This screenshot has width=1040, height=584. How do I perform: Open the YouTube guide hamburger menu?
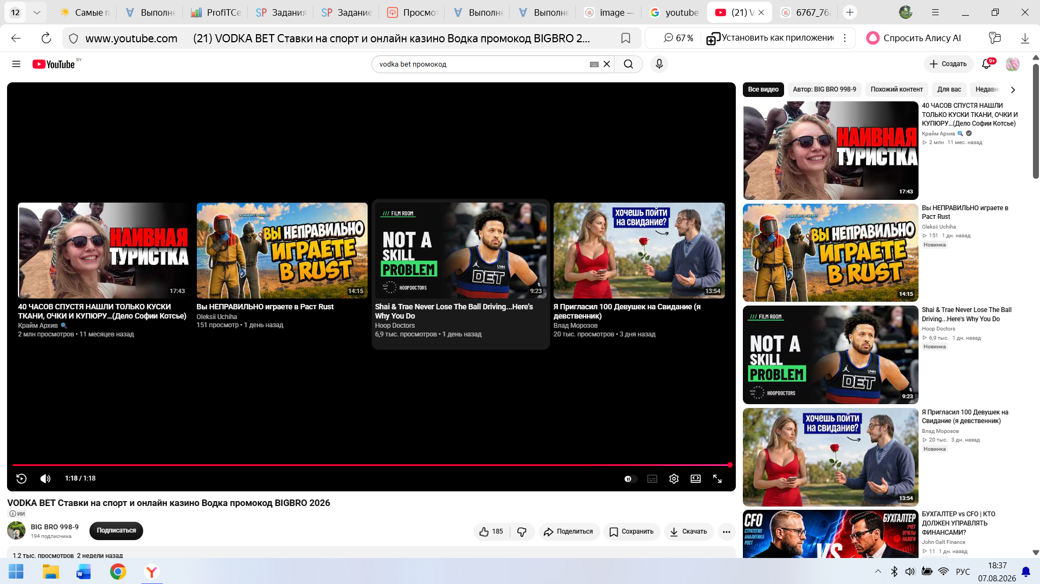[16, 64]
